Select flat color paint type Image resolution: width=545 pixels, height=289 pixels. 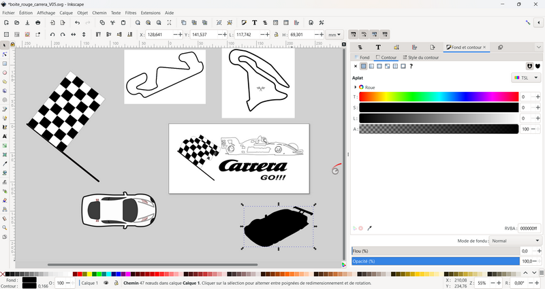click(x=364, y=66)
